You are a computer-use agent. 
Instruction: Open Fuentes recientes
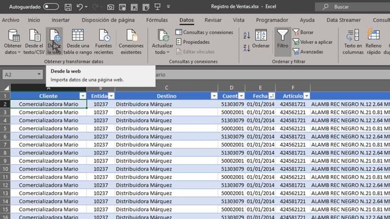[x=104, y=41]
